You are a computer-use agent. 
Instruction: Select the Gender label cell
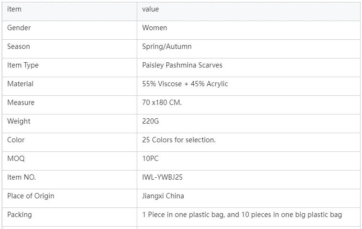click(19, 28)
